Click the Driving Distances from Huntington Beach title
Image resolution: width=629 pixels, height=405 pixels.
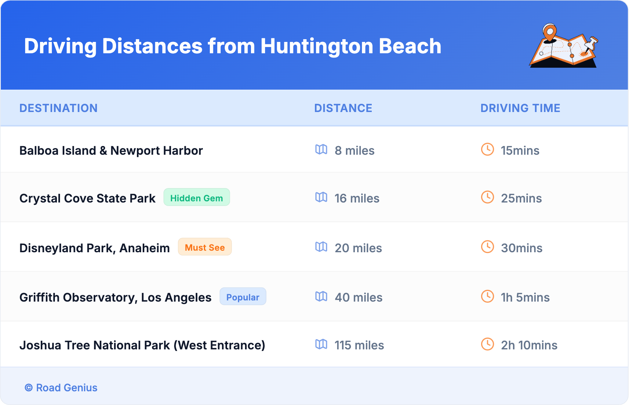(x=233, y=46)
